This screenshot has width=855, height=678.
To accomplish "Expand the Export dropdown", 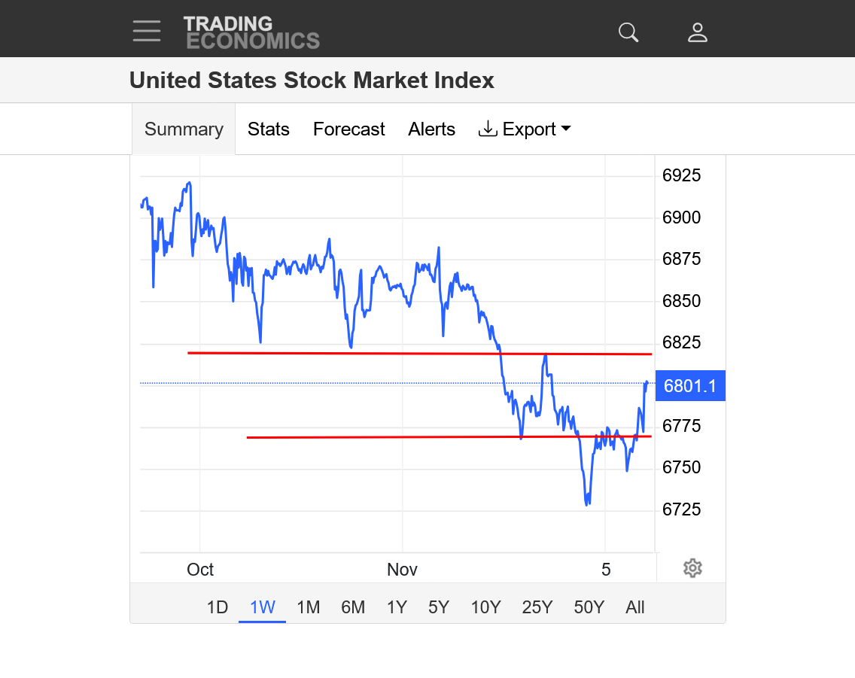I will point(525,129).
